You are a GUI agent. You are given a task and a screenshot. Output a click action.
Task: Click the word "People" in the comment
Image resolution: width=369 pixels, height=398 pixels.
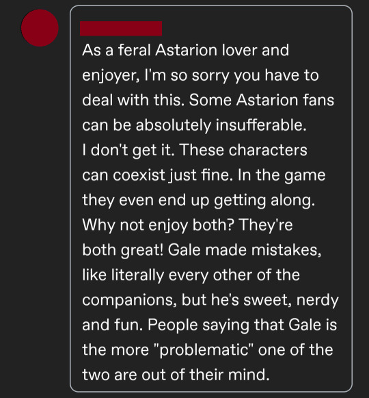pyautogui.click(x=172, y=325)
